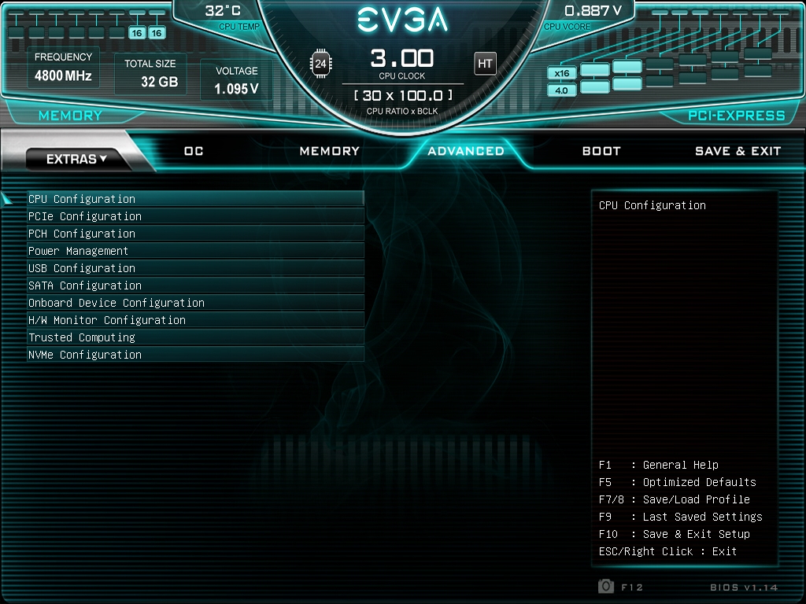Open SATA Configuration submenu
Screen dimensions: 806x604
[195, 285]
